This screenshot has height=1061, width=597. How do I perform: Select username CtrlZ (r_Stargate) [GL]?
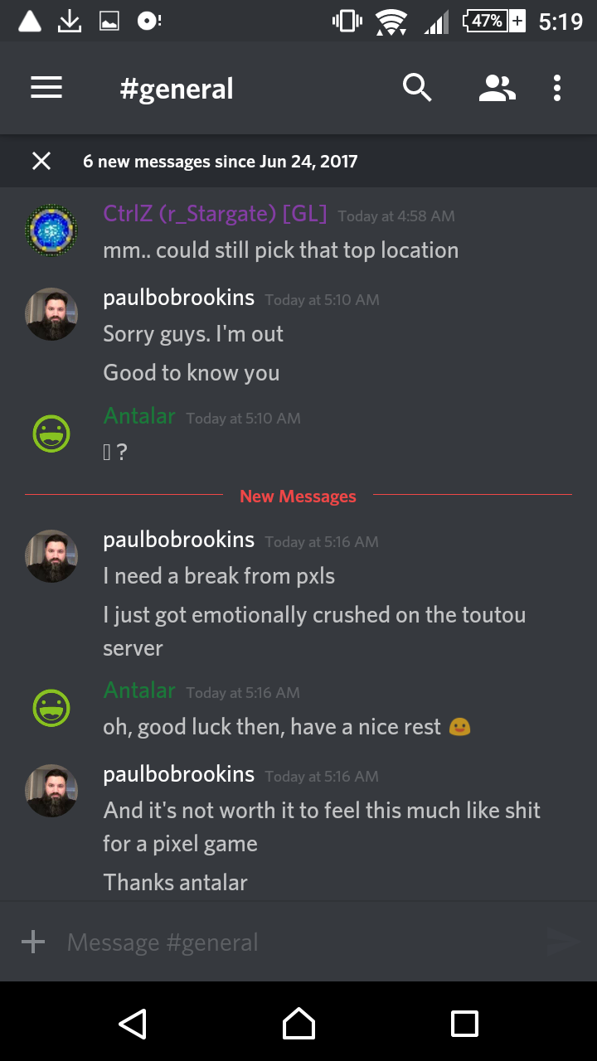coord(215,214)
